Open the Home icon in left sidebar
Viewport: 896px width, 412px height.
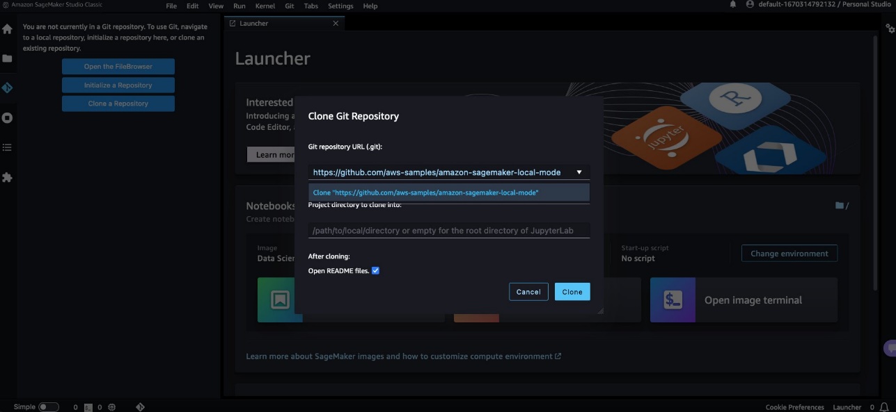click(7, 29)
